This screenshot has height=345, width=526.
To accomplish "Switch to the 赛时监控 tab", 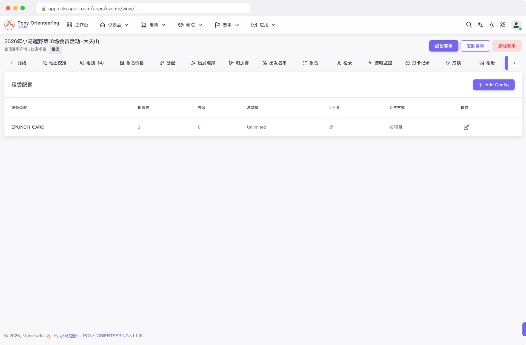I will pos(380,63).
